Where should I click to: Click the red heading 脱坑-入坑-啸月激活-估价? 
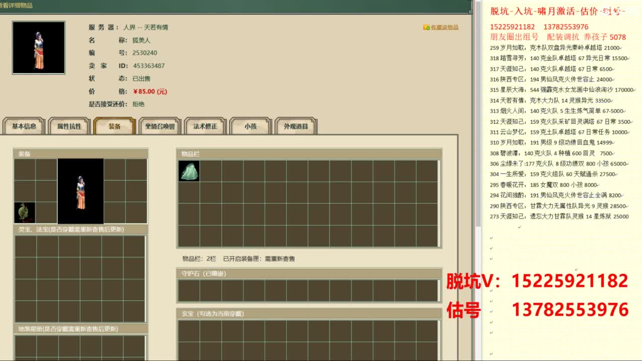(558, 12)
